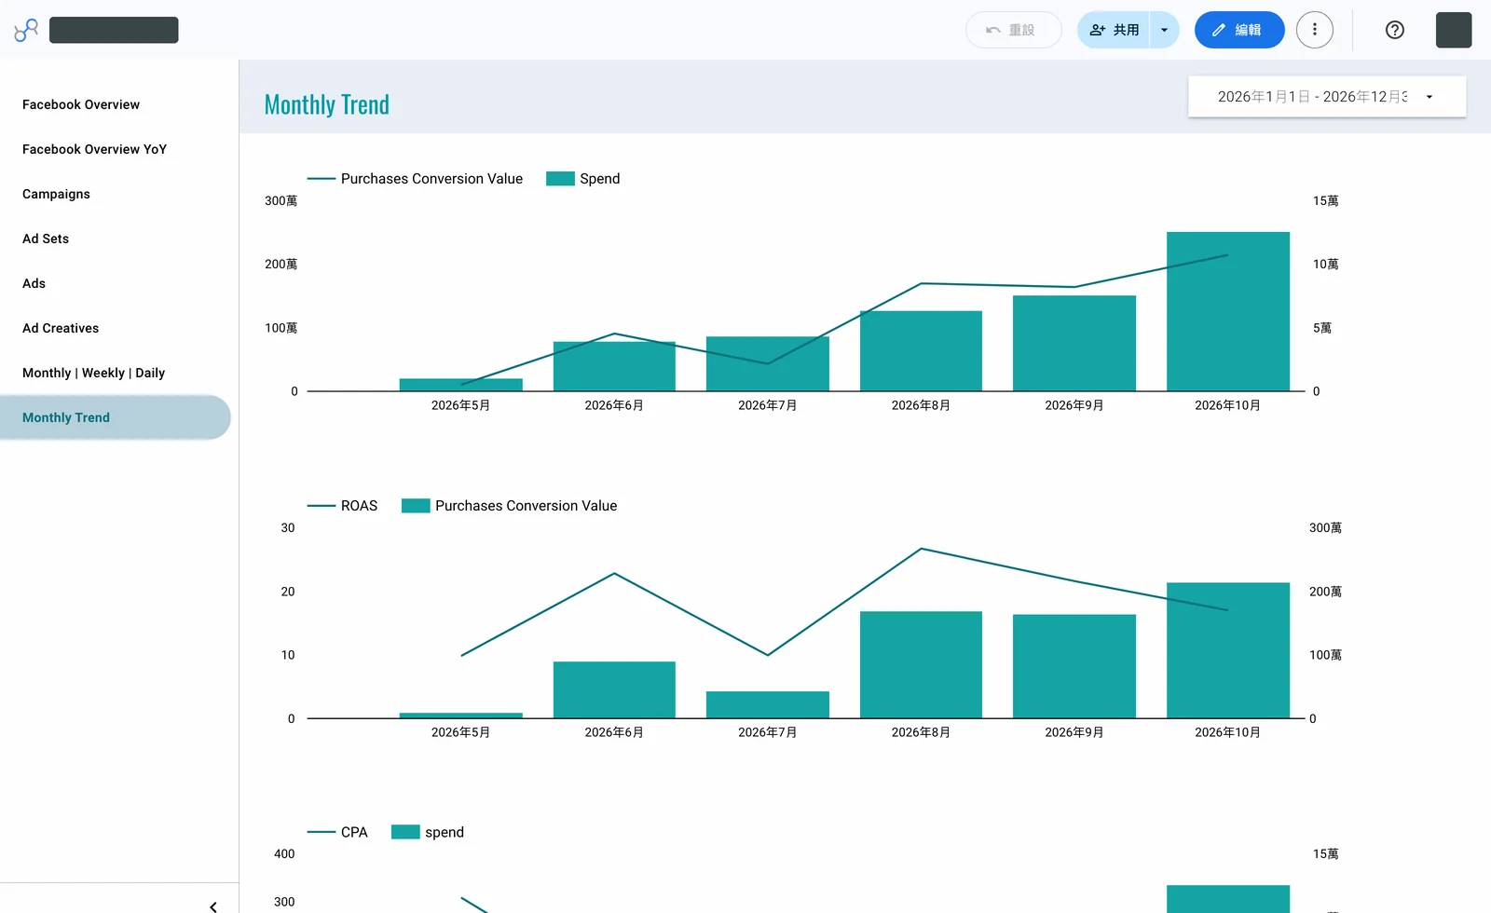Open the date range dropdown
Screen dimensions: 1491x913
1327,97
